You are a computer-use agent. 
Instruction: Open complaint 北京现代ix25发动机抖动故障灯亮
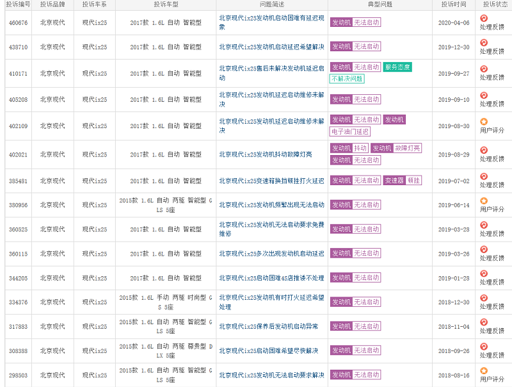266,154
